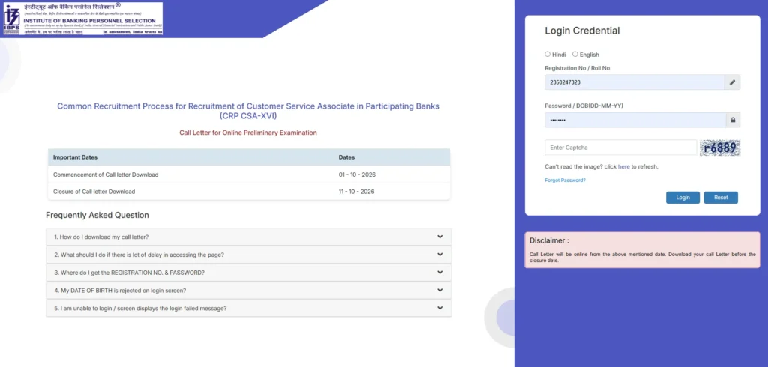Click the 'Frequently Asked Question' heading
768x367 pixels.
click(97, 215)
